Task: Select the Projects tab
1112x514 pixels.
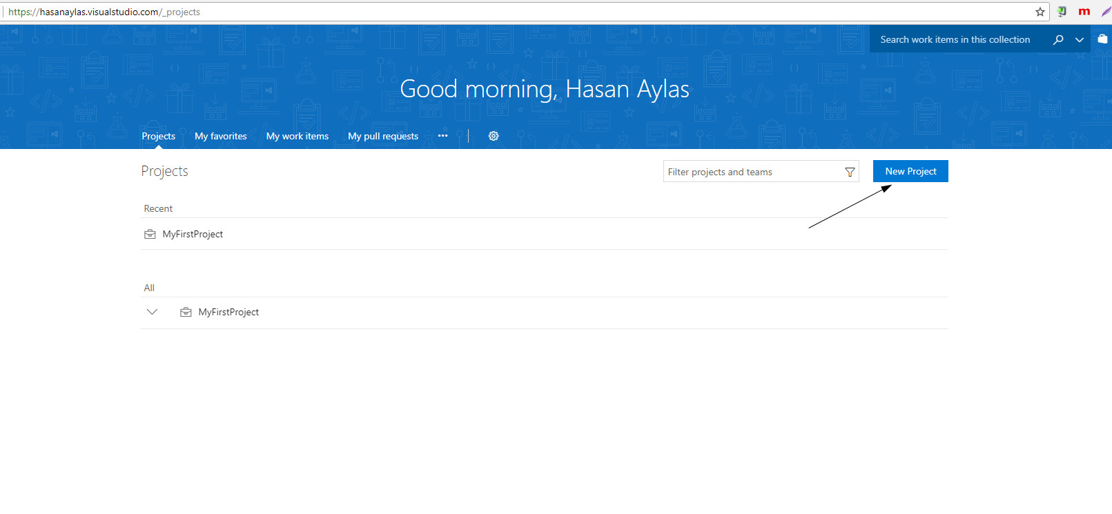Action: point(159,136)
